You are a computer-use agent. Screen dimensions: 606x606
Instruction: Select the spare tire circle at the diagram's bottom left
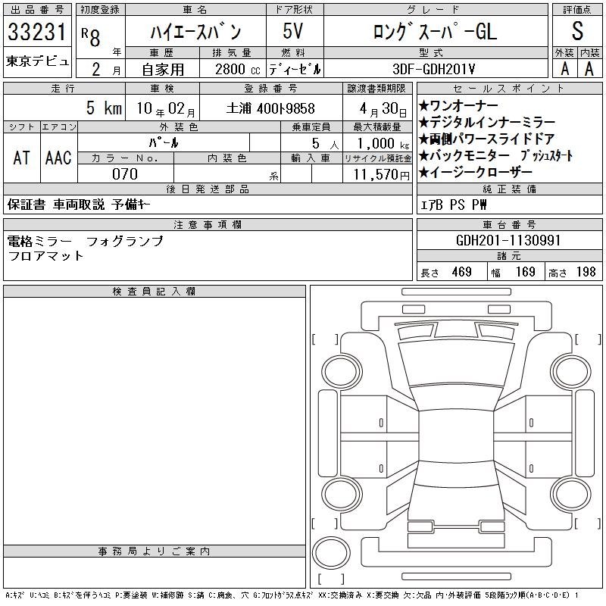click(x=330, y=553)
